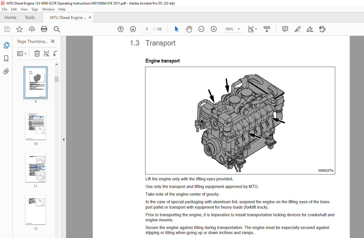Open the Bookmarks panel icon
The image size is (364, 238).
[6, 59]
